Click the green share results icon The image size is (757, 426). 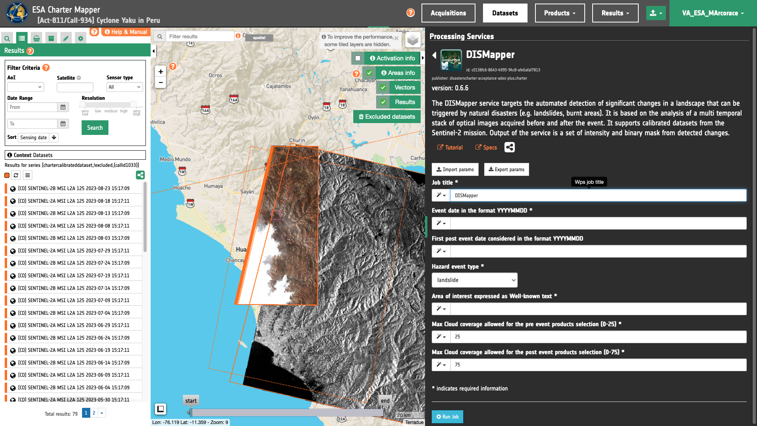pyautogui.click(x=140, y=175)
